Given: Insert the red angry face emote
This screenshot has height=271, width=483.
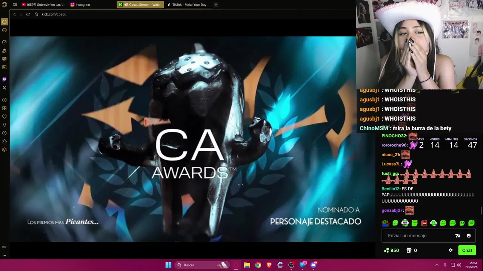Looking at the screenshot, I should tap(424, 223).
